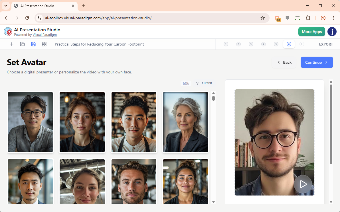The height and width of the screenshot is (212, 340).
Task: Click the Back button
Action: 284,62
